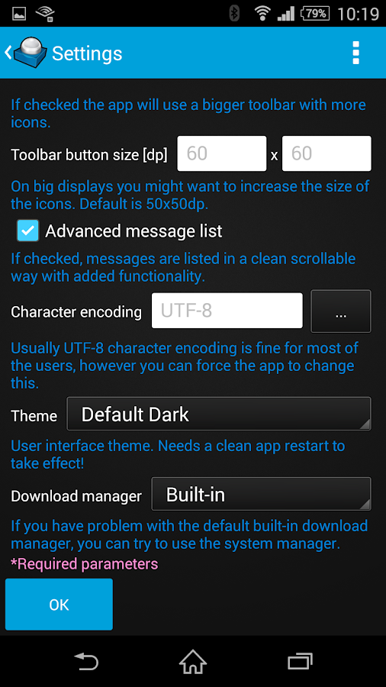Open the three-dot overflow menu
Image resolution: width=386 pixels, height=687 pixels.
click(355, 53)
